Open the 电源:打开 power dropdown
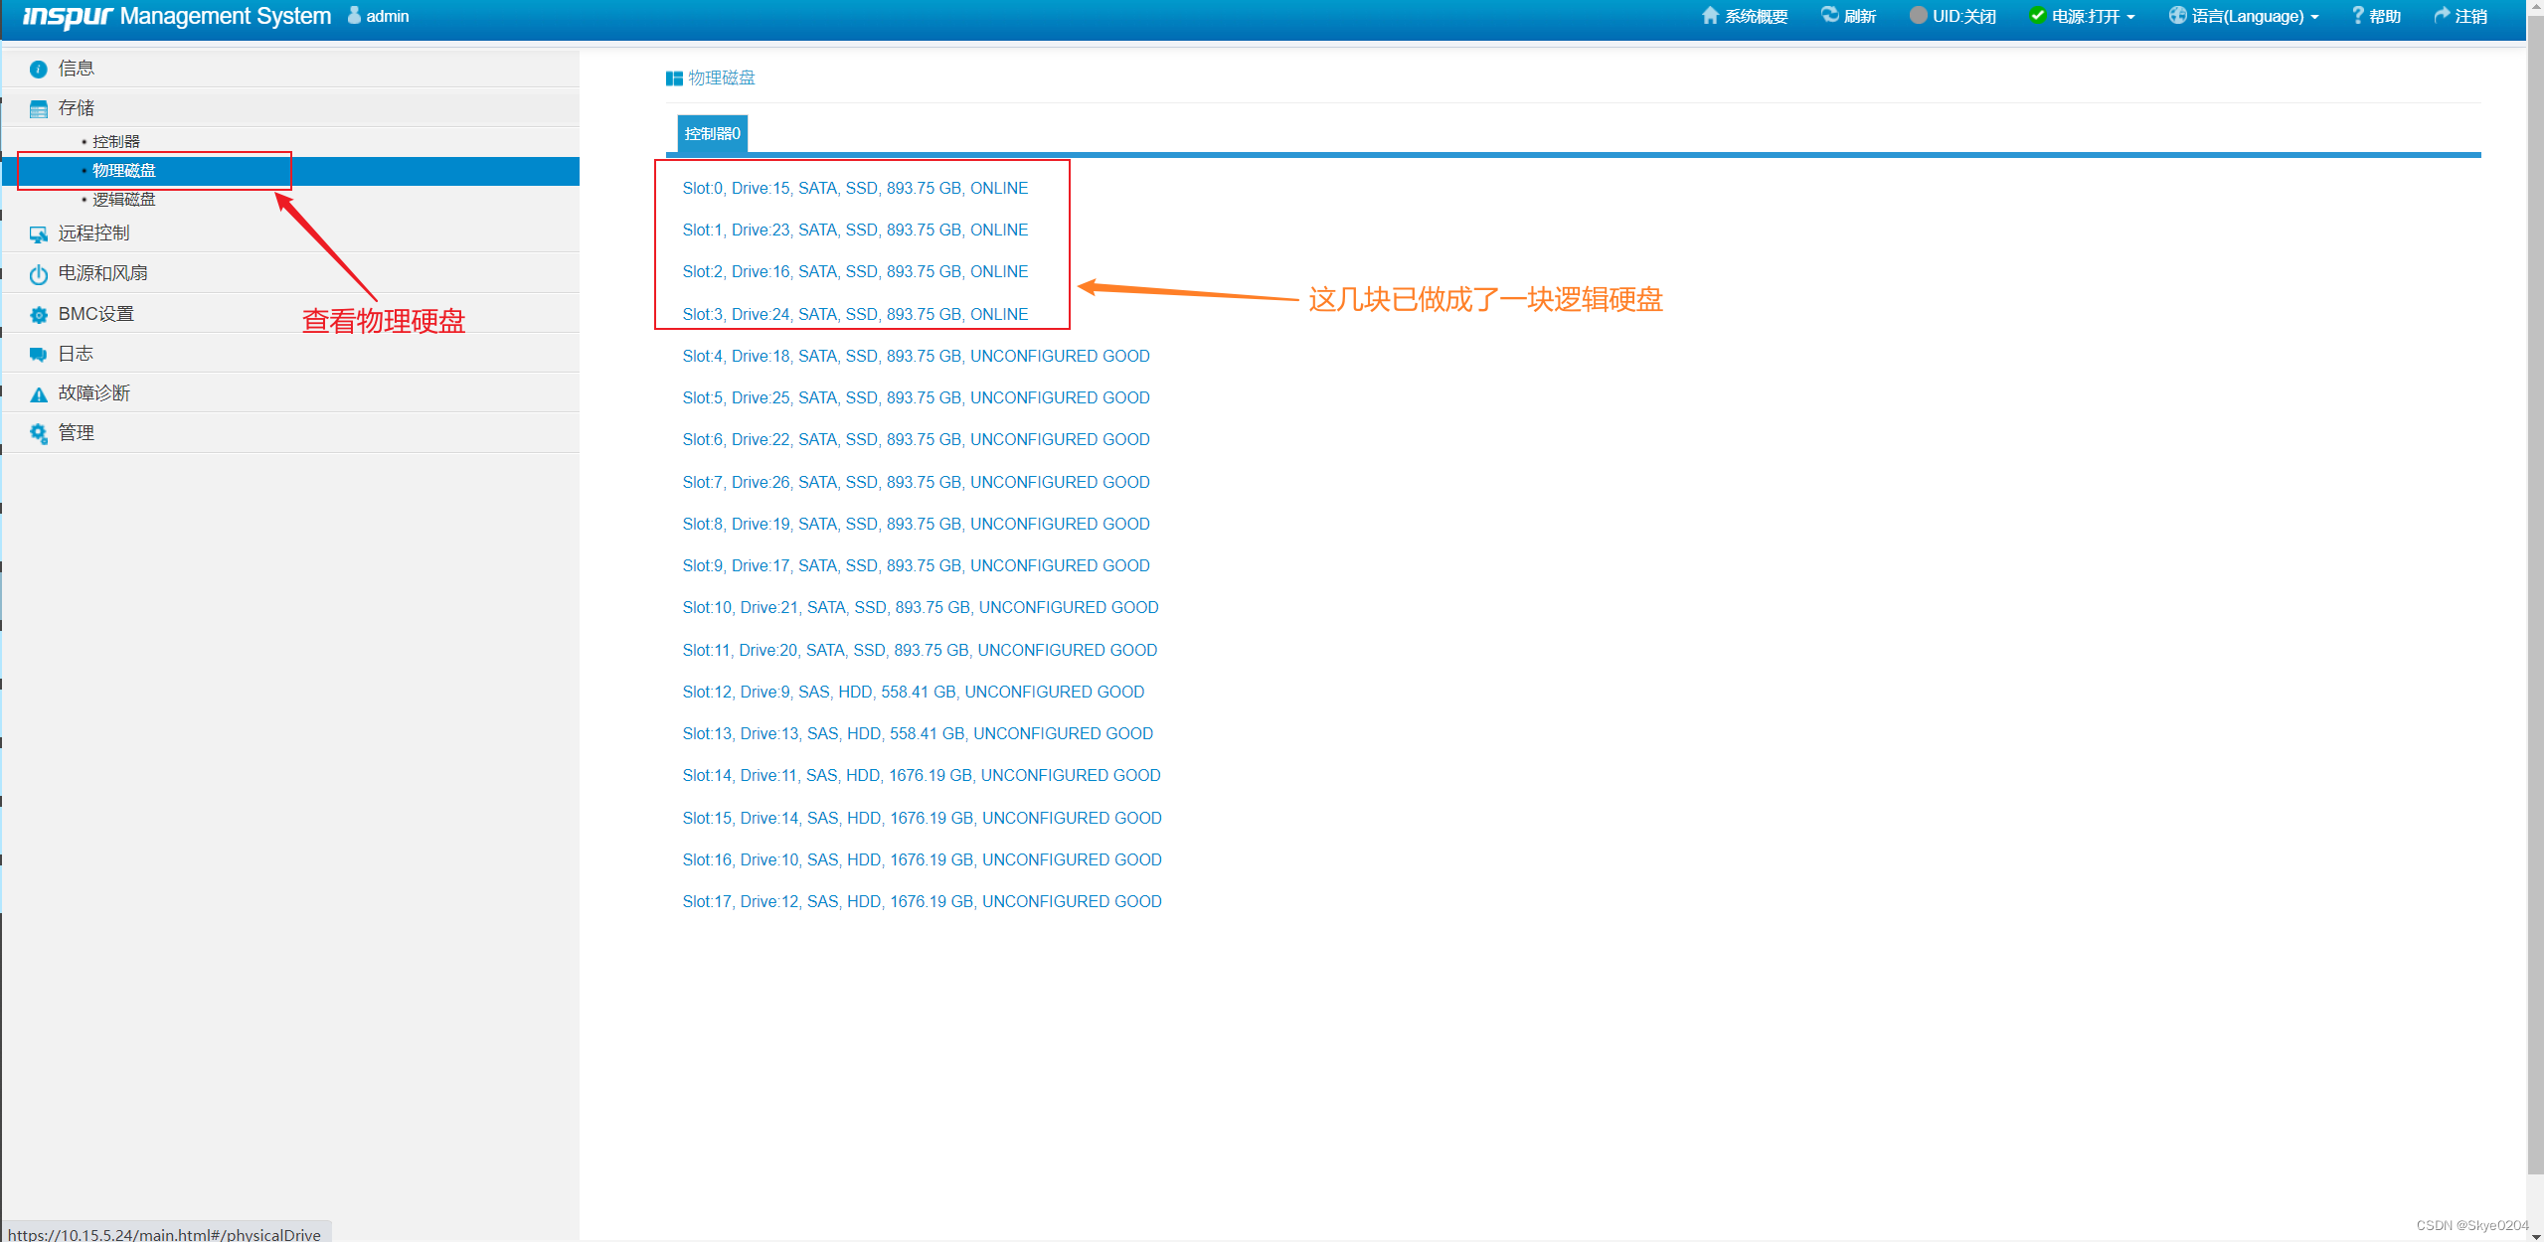The height and width of the screenshot is (1242, 2544). (x=2083, y=16)
